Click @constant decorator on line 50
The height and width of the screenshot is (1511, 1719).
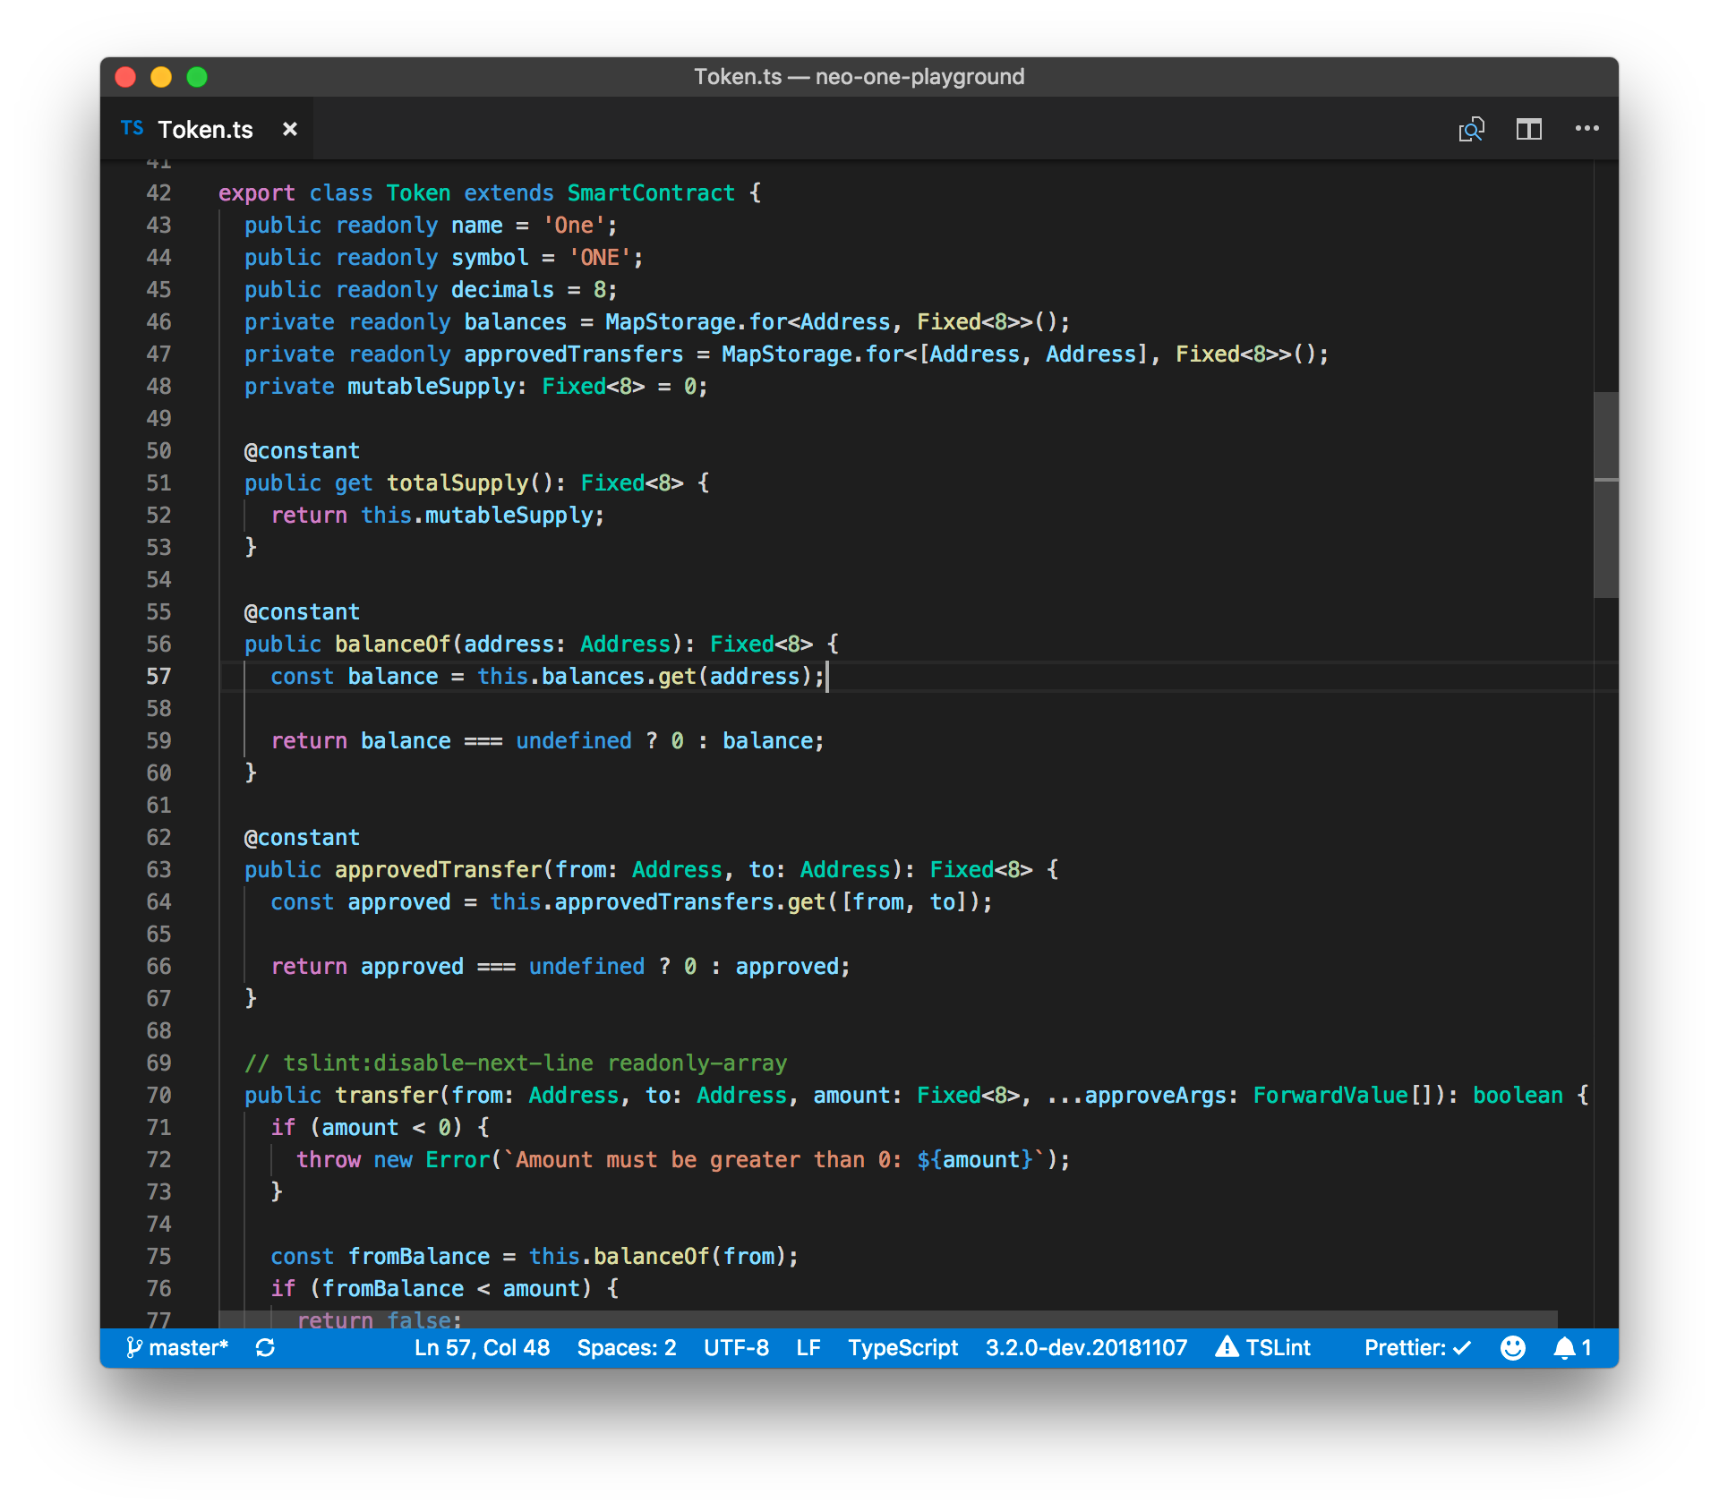coord(302,451)
